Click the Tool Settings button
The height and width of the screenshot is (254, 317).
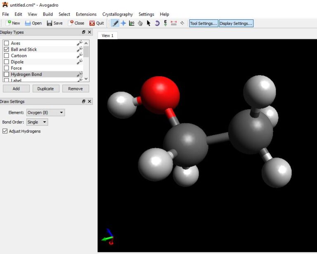click(203, 24)
